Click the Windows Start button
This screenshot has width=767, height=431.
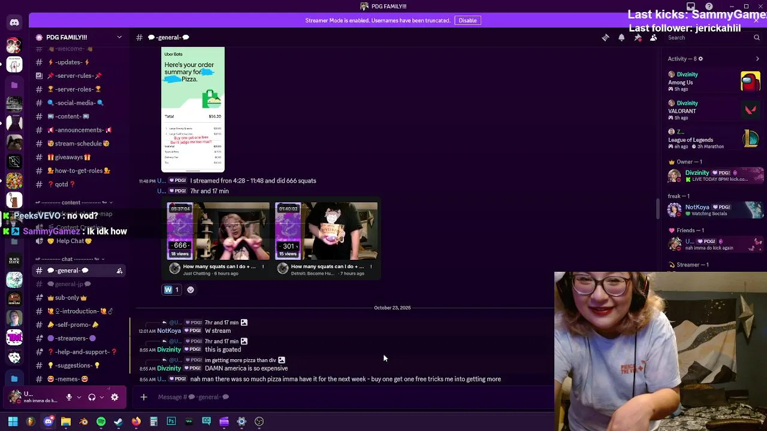[x=13, y=421]
